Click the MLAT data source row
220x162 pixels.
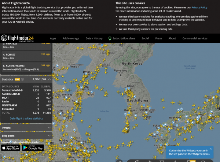(26, 98)
